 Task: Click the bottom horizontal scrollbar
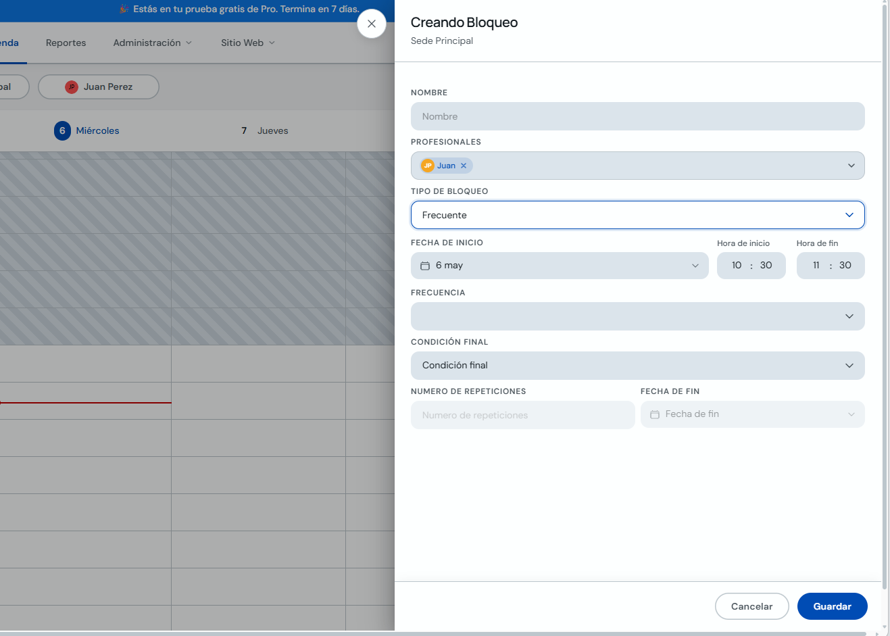(x=432, y=633)
